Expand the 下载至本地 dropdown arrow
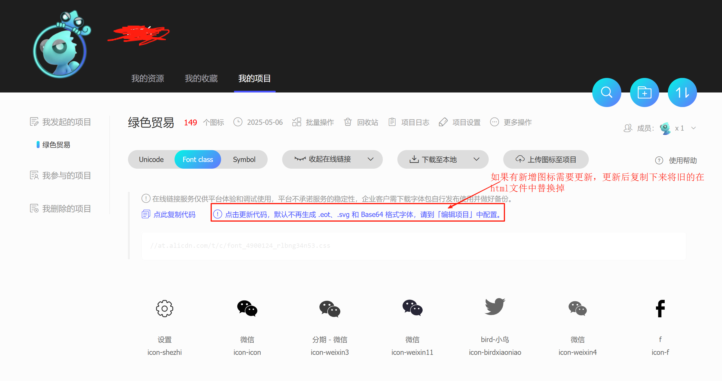The image size is (722, 381). click(476, 159)
